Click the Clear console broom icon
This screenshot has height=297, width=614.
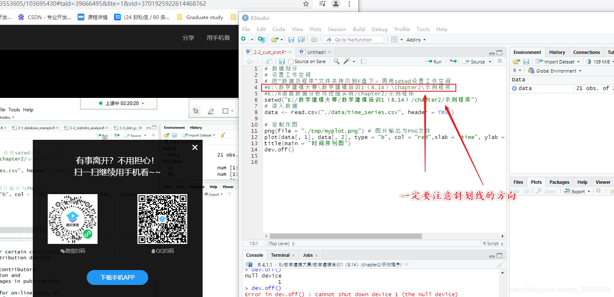(500, 265)
